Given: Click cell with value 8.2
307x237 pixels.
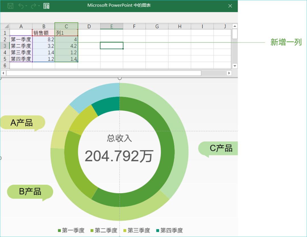Looking at the screenshot, I should pos(44,39).
